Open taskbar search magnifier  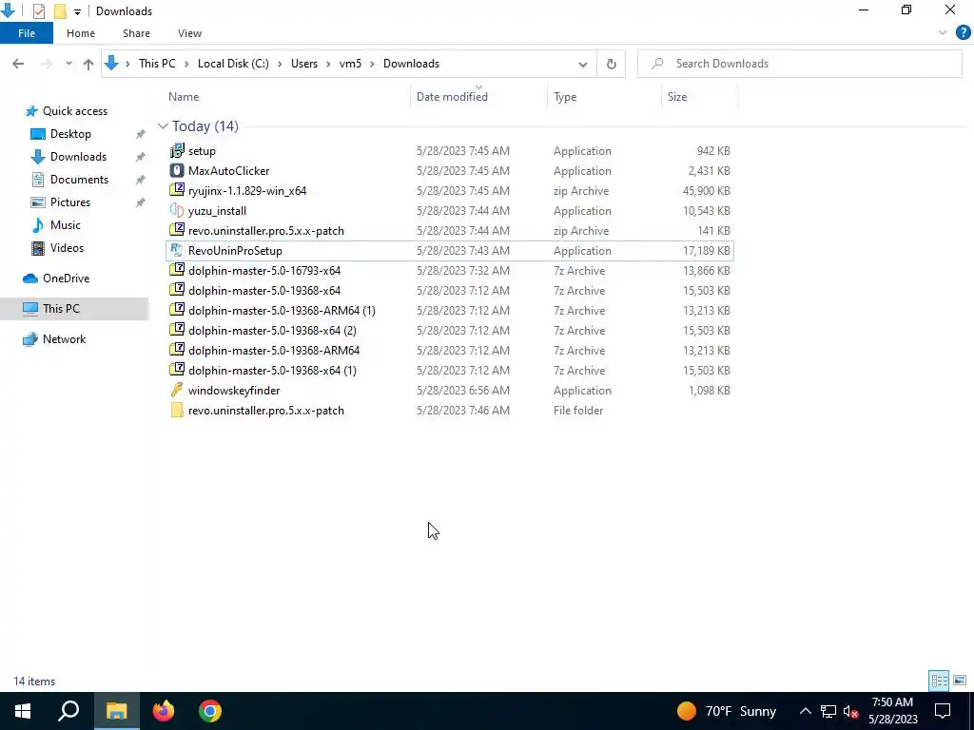tap(68, 711)
